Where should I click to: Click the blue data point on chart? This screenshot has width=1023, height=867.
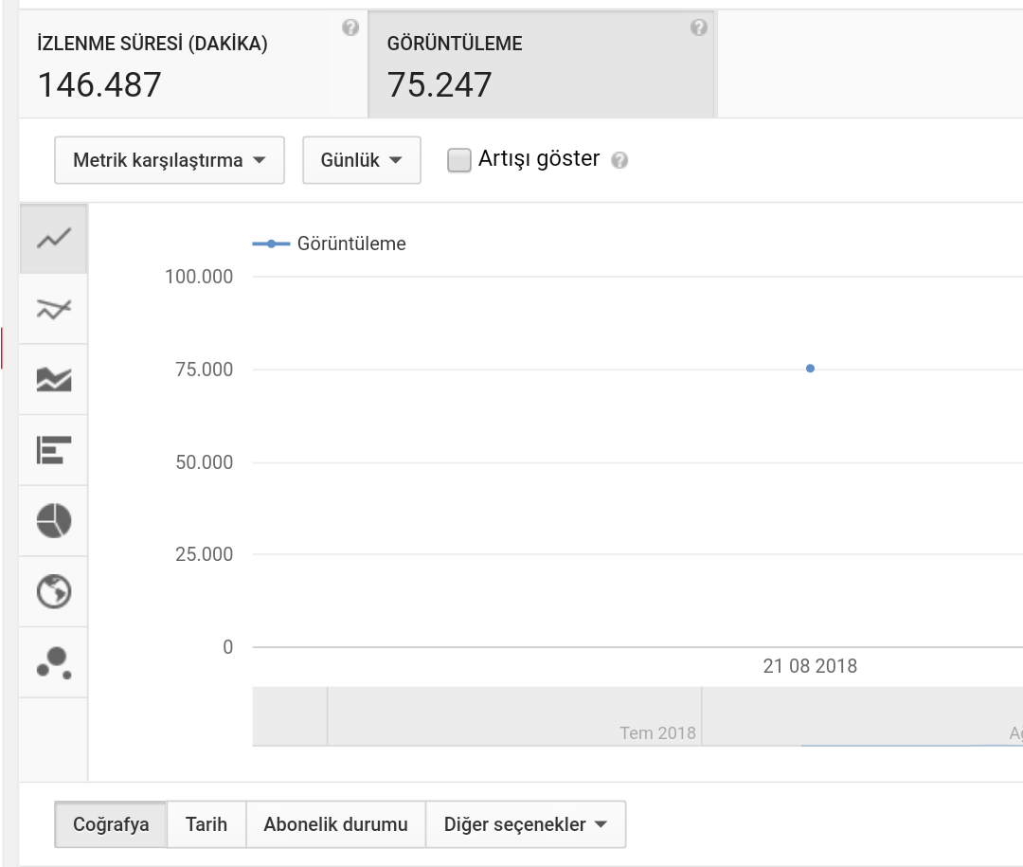(x=810, y=369)
